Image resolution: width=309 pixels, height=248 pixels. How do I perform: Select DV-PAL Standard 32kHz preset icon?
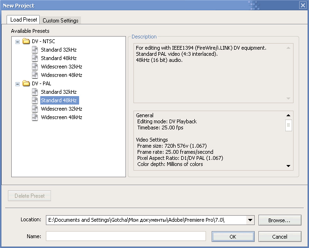point(35,92)
